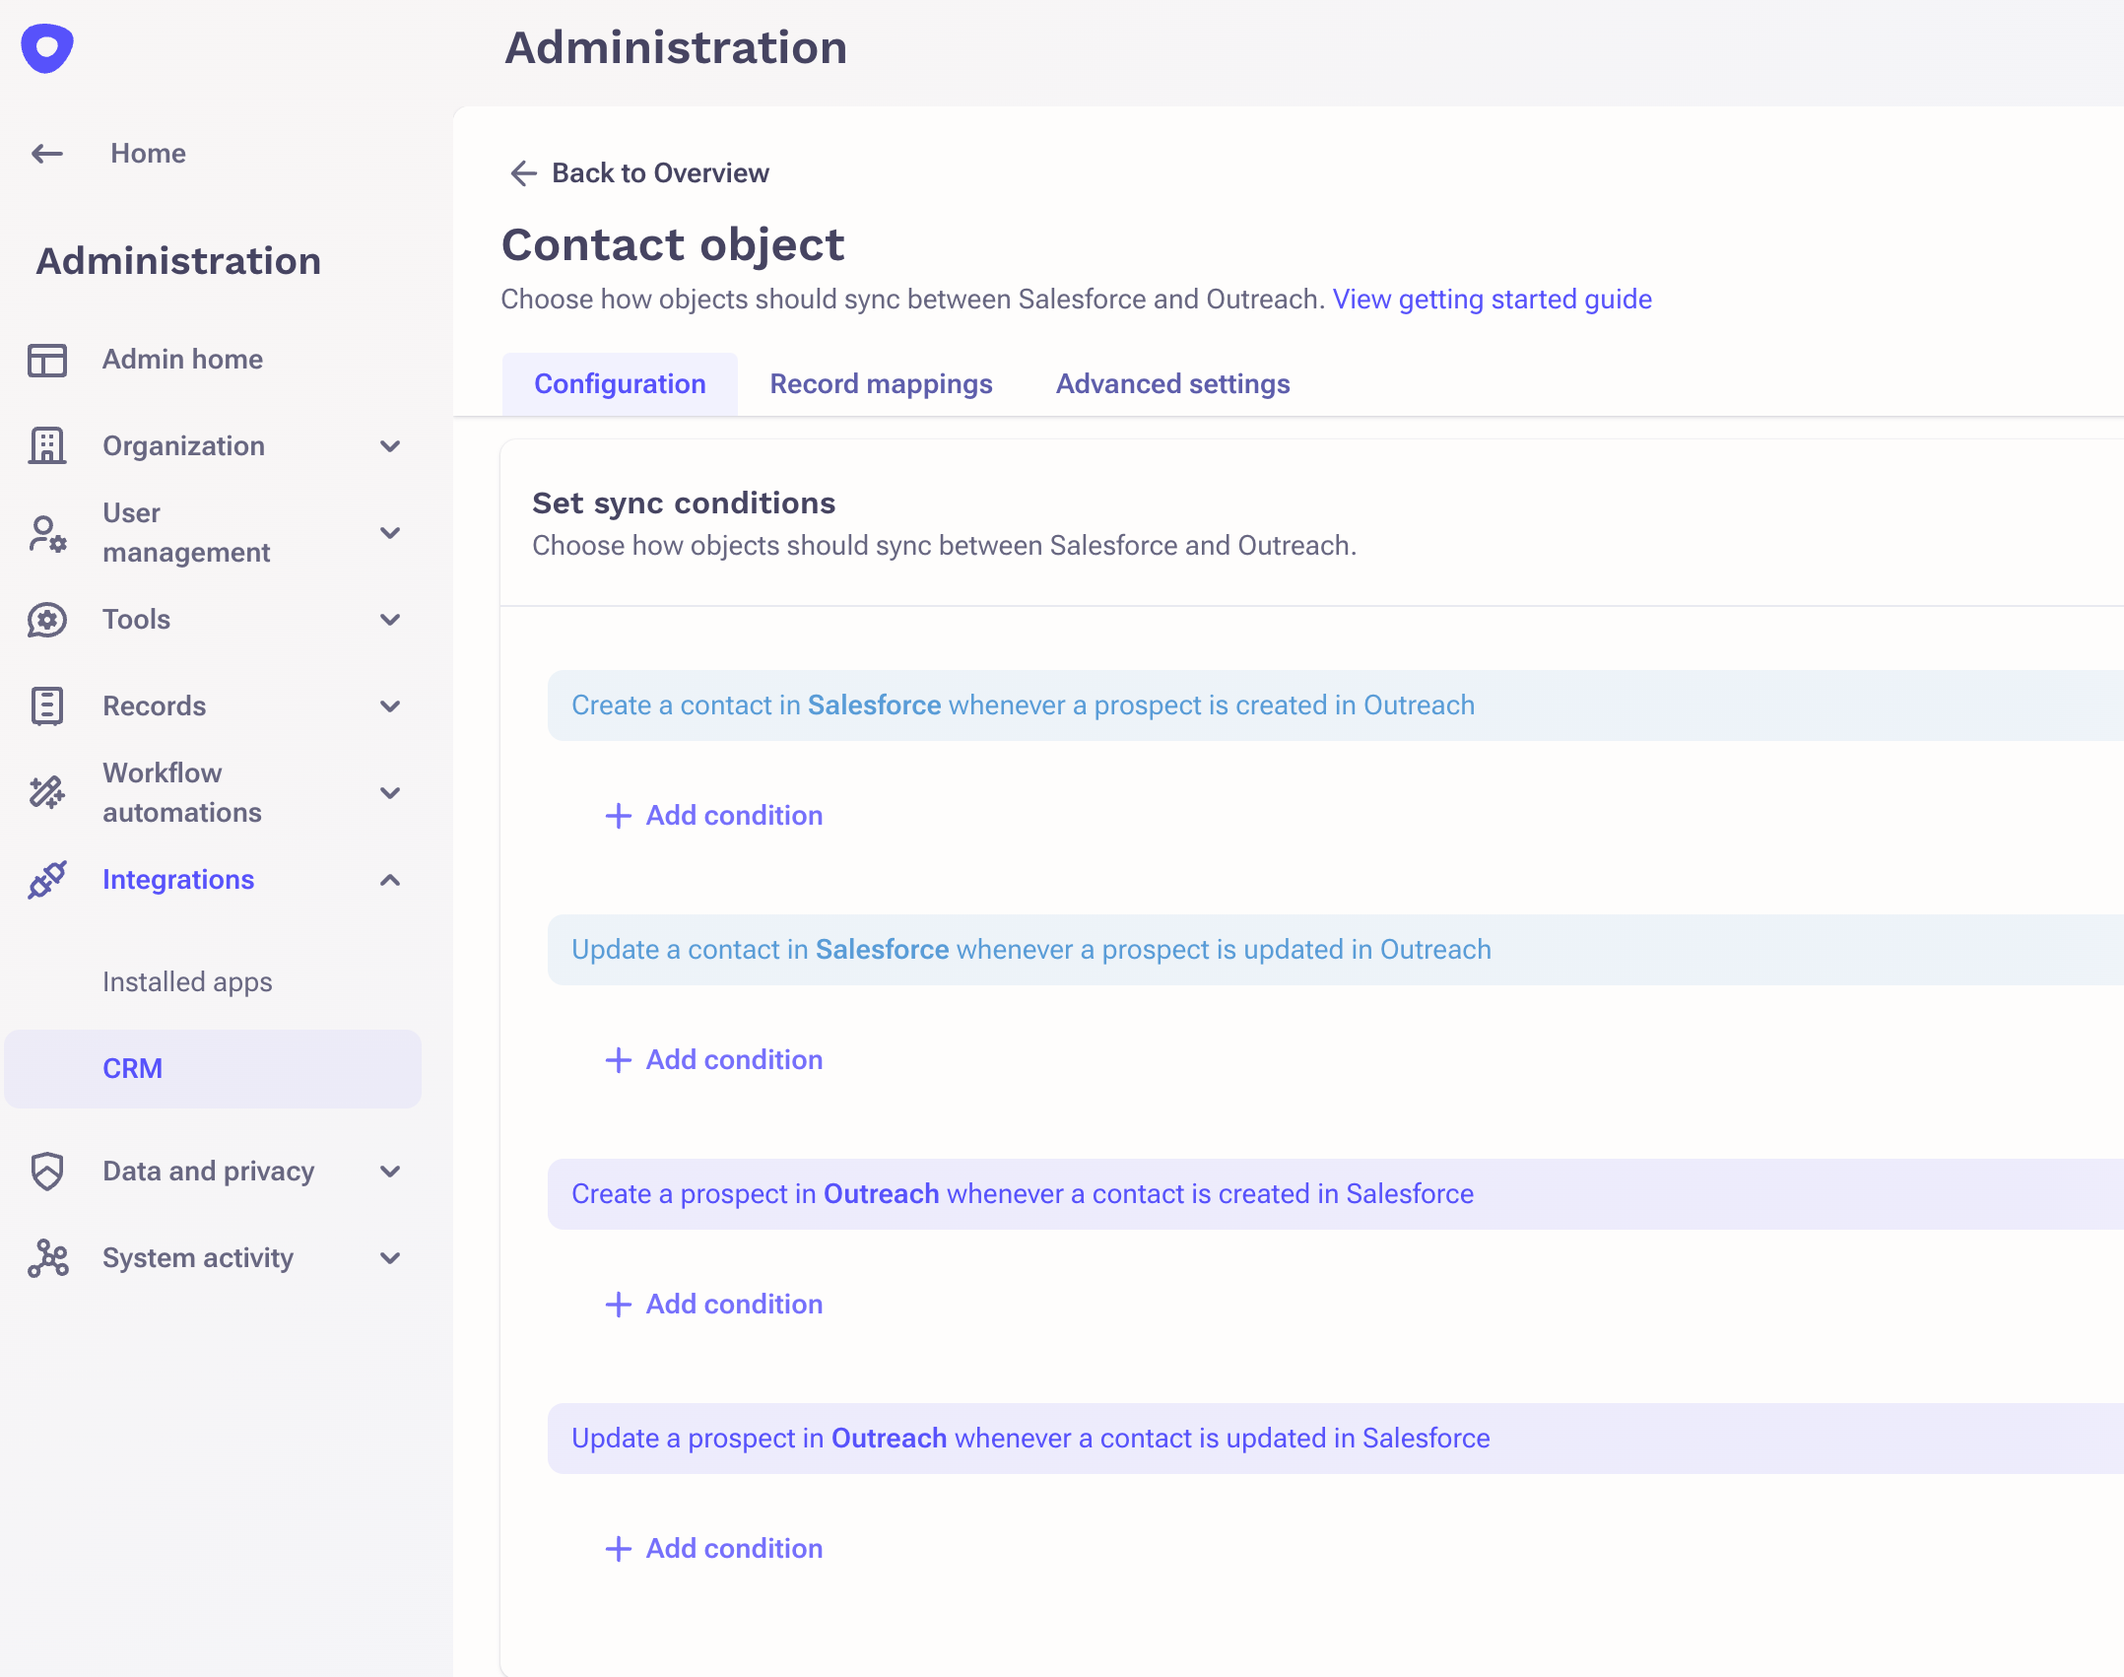The image size is (2124, 1677).
Task: Click the 'Set sync conditions' heading
Action: tap(684, 503)
